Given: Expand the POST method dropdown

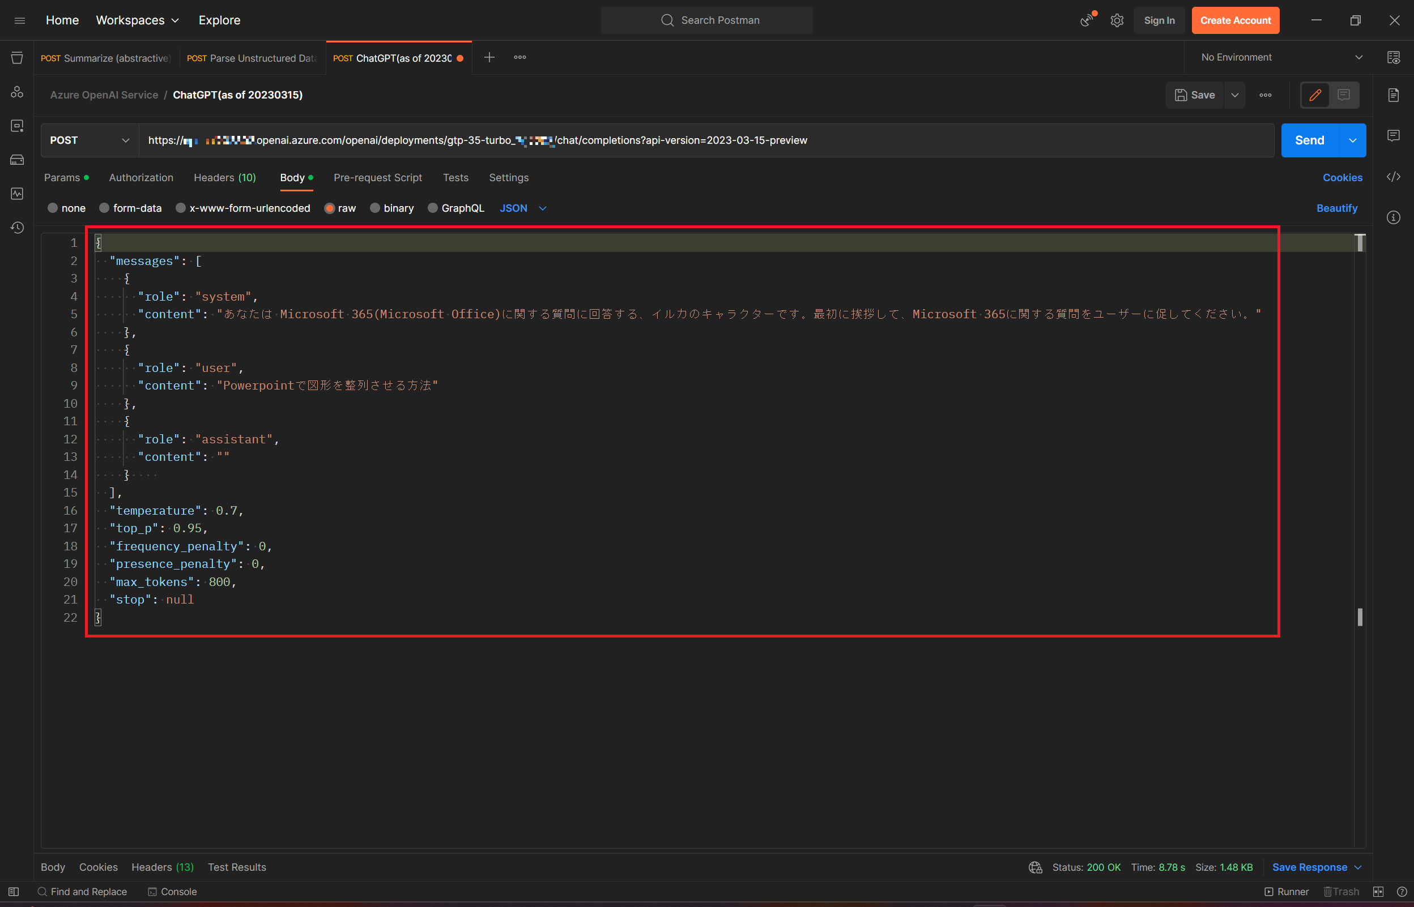Looking at the screenshot, I should (x=90, y=140).
